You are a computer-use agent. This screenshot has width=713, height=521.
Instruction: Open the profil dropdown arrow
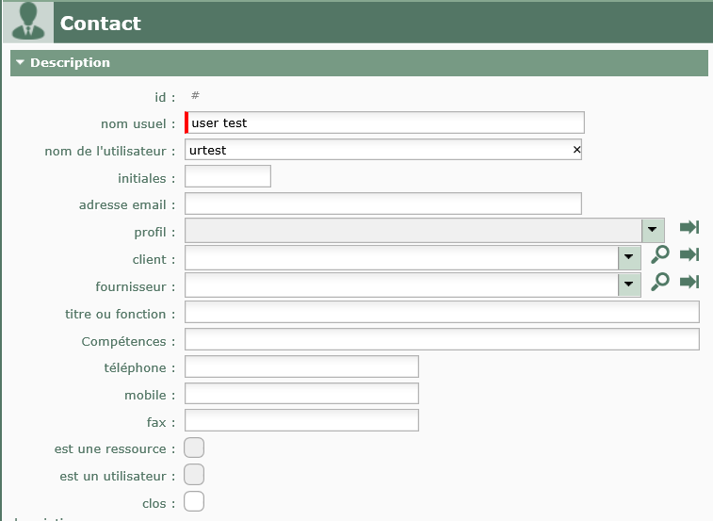click(x=653, y=230)
